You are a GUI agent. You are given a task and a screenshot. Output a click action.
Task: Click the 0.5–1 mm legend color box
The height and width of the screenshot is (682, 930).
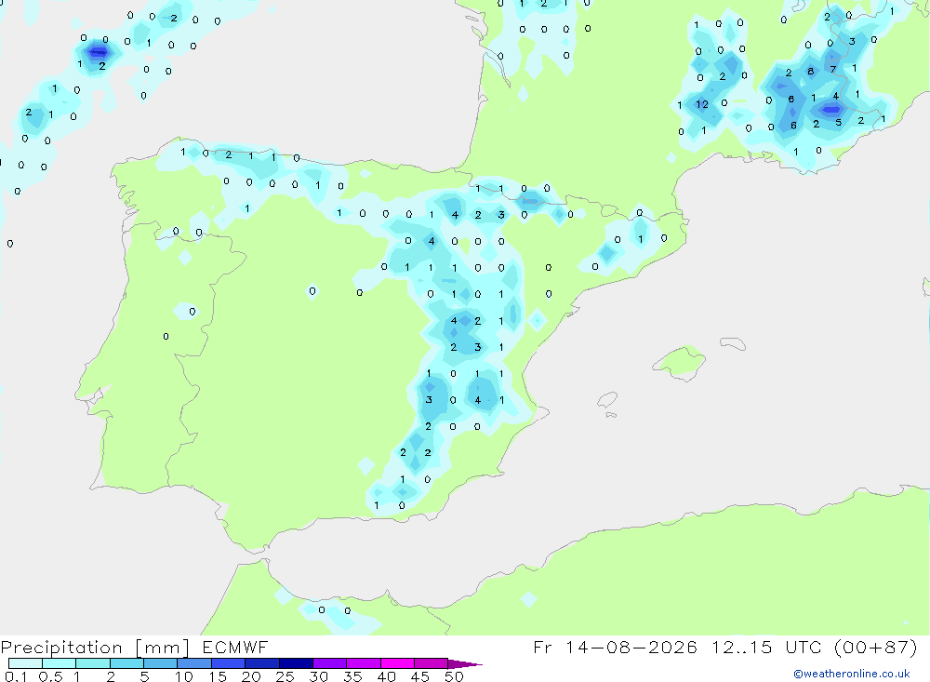click(60, 663)
